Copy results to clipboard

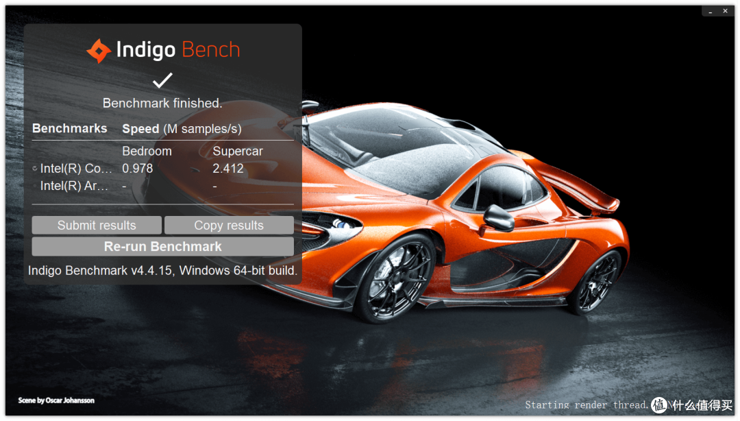(x=229, y=226)
